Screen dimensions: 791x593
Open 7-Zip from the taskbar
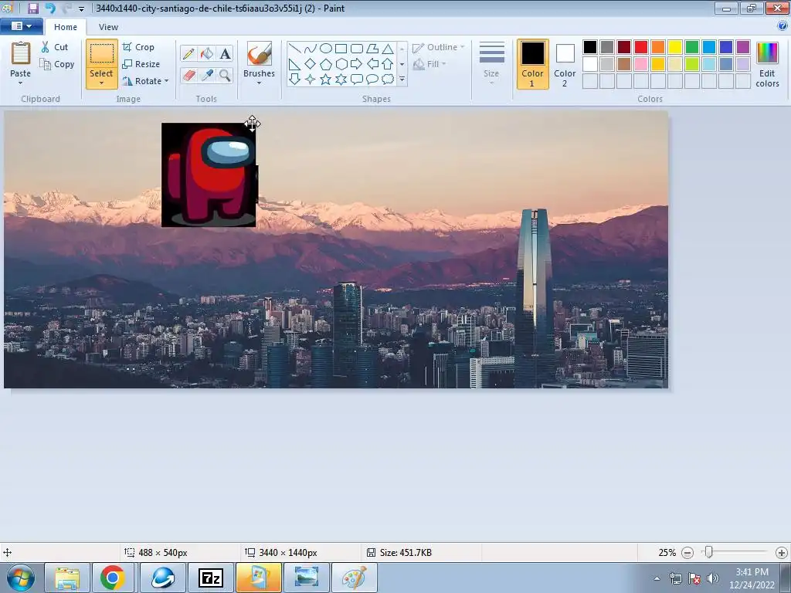[x=211, y=578]
